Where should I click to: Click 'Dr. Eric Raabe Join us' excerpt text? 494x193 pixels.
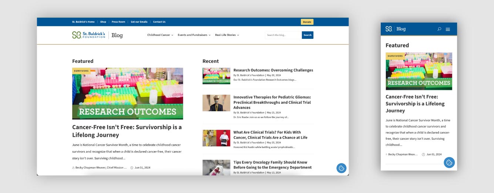click(261, 117)
